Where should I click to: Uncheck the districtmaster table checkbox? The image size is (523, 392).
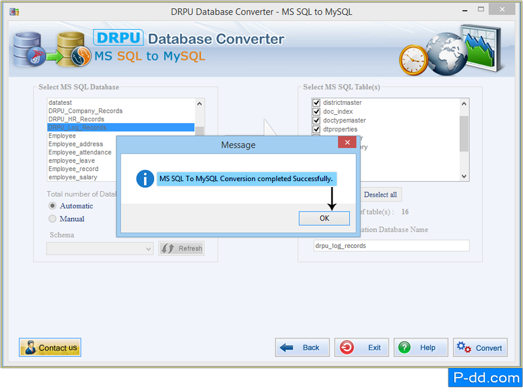click(316, 102)
